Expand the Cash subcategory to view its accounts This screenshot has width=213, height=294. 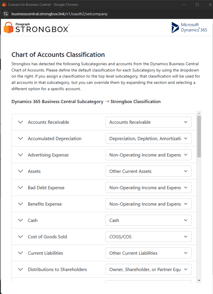(x=20, y=220)
